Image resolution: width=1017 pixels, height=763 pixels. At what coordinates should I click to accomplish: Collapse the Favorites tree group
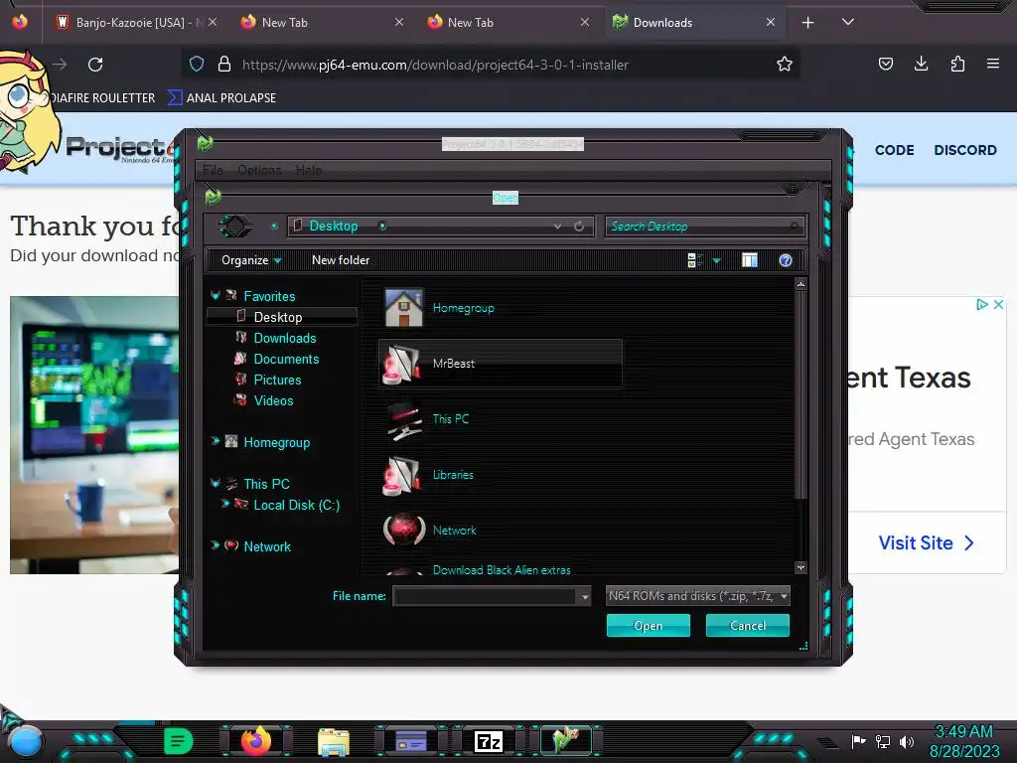[216, 296]
